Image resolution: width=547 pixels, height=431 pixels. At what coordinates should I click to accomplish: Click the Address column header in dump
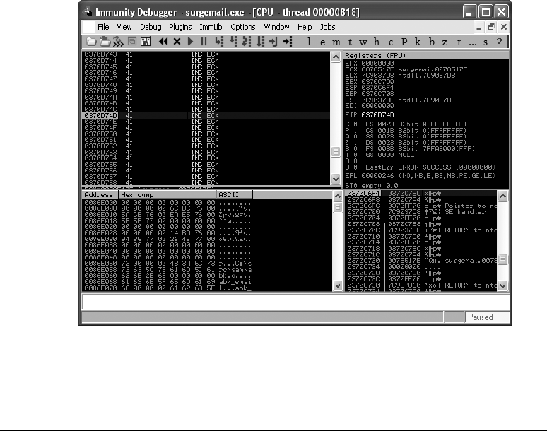100,194
